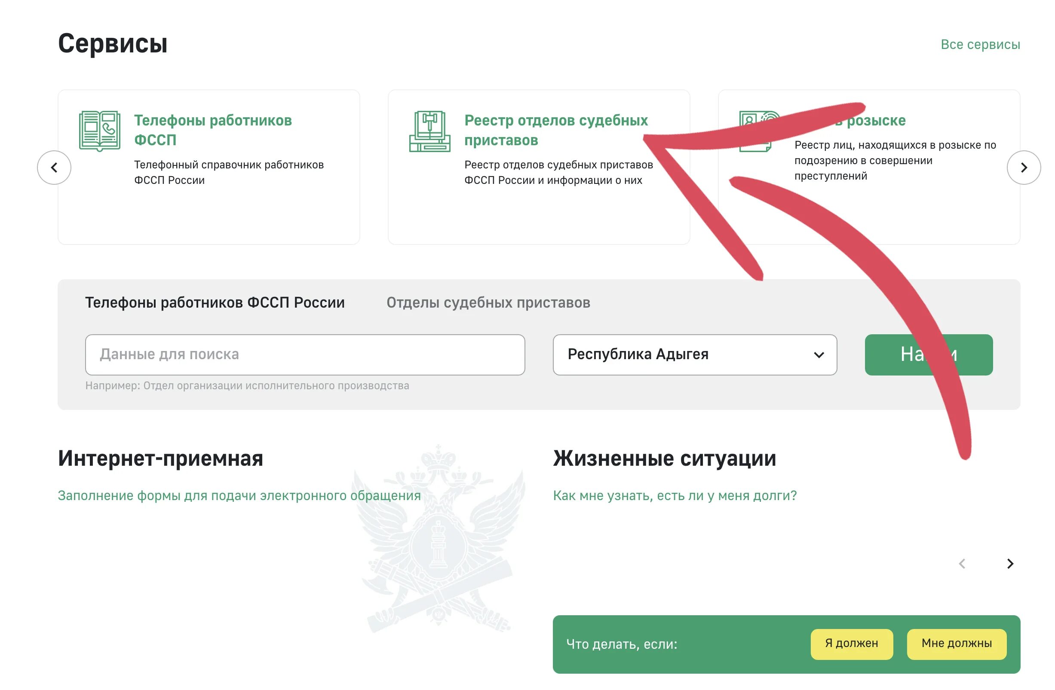Go to previous services with left carousel arrow
1055x690 pixels.
tap(54, 168)
